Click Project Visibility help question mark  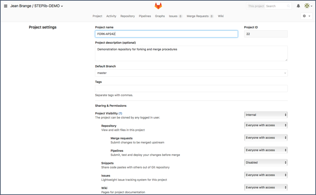click(120, 113)
